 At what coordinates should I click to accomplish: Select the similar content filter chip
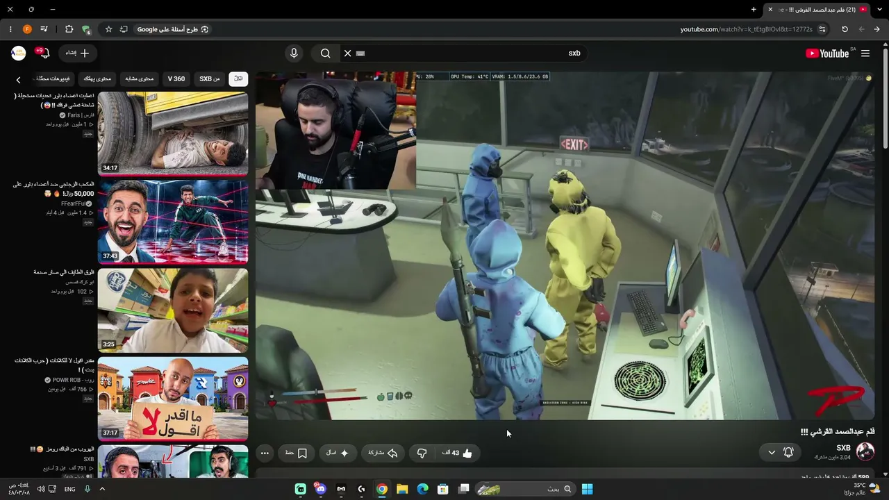click(x=140, y=79)
